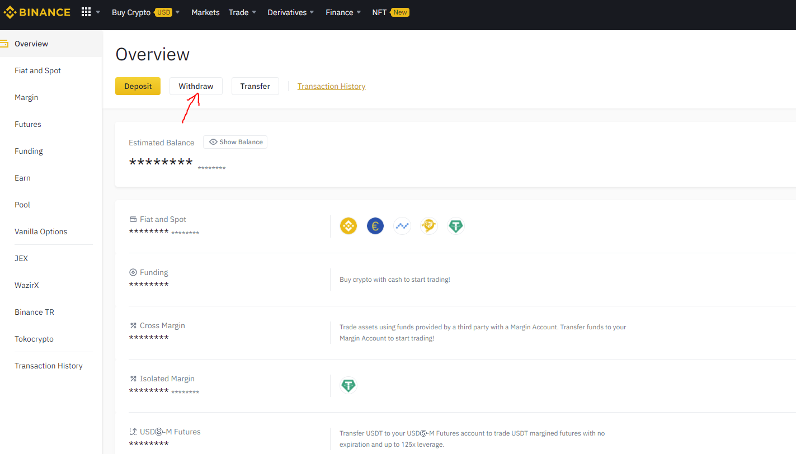Open the USDⓈ-M Futures row heading
Screen dimensions: 796x454
[x=170, y=432]
